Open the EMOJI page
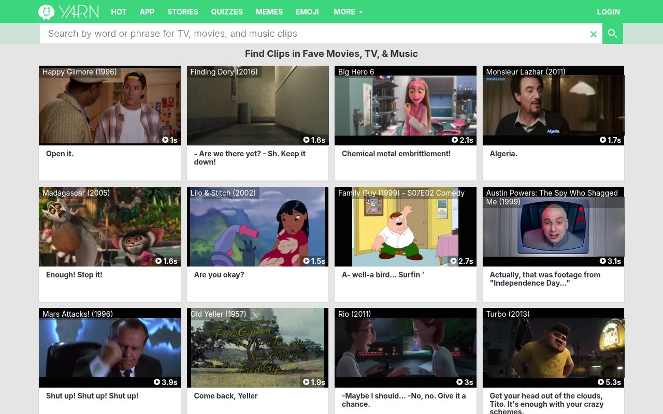Viewport: 663px width, 414px height. (x=307, y=12)
